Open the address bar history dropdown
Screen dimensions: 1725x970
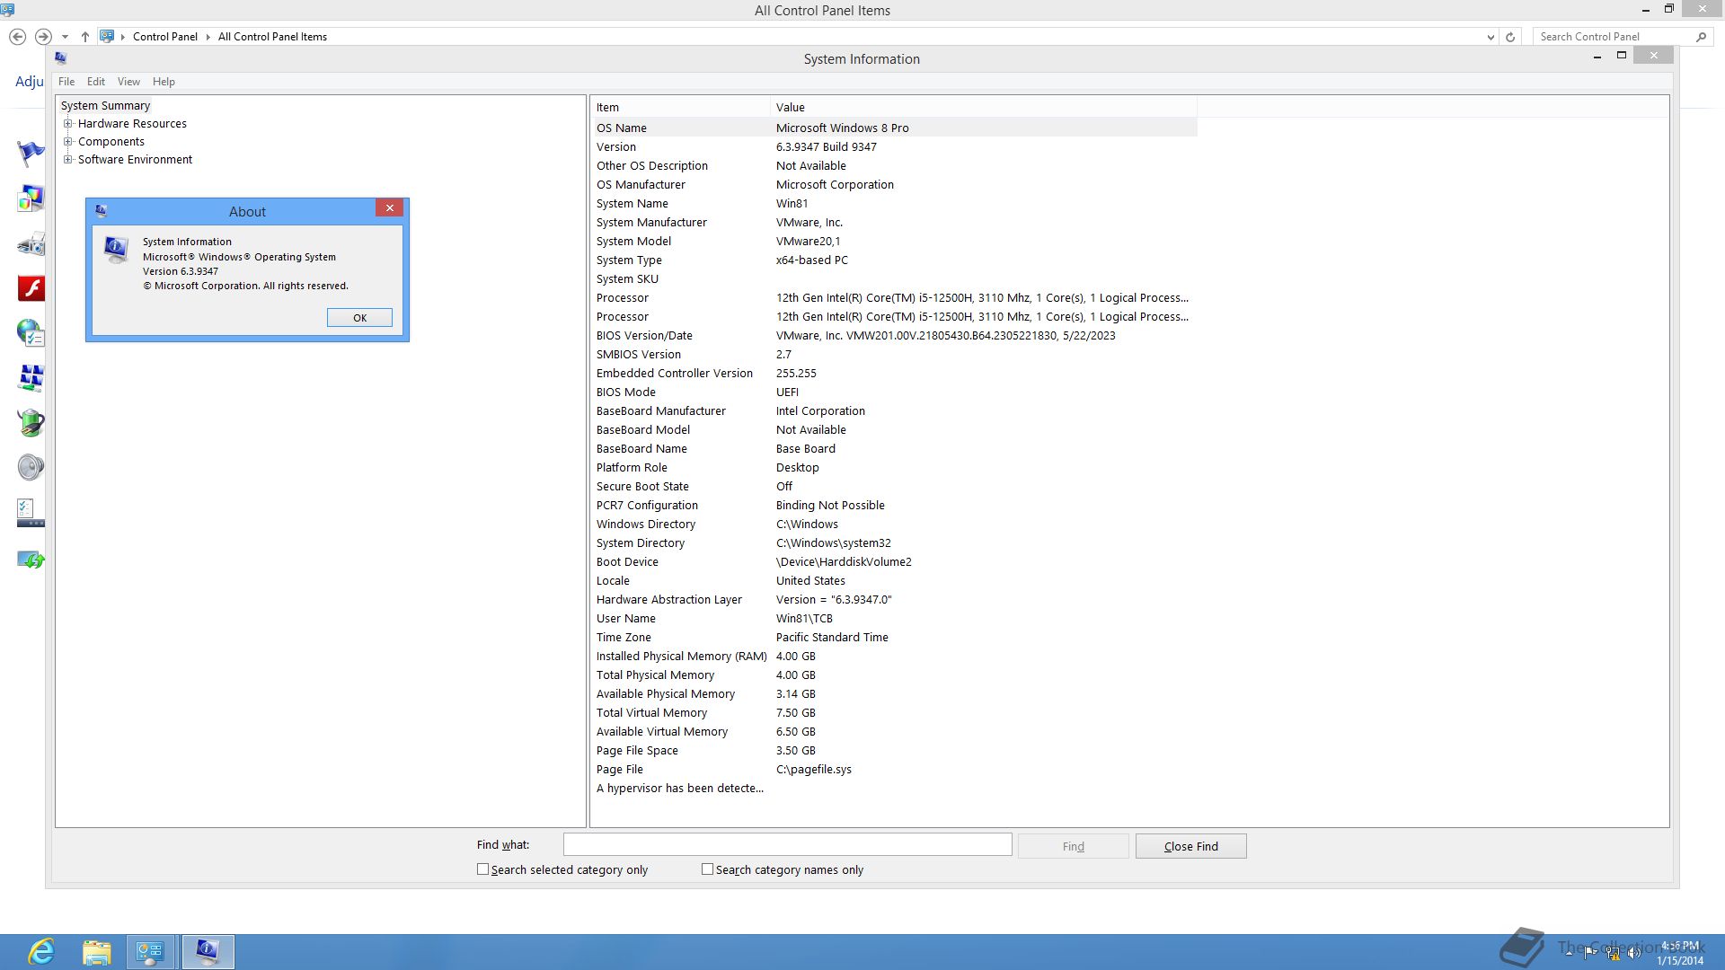pos(1491,37)
